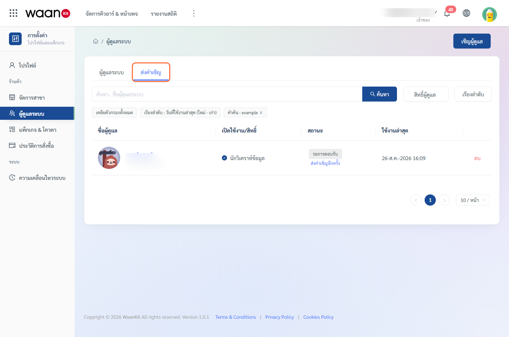Select ผู้ดูแลระบบ in the sidebar
The image size is (509, 337).
(37, 113)
